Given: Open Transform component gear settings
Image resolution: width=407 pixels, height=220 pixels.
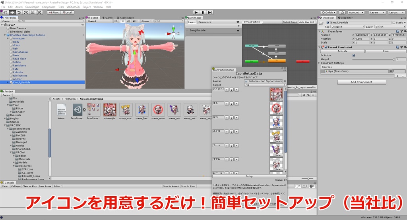Looking at the screenshot, I should click(x=405, y=31).
